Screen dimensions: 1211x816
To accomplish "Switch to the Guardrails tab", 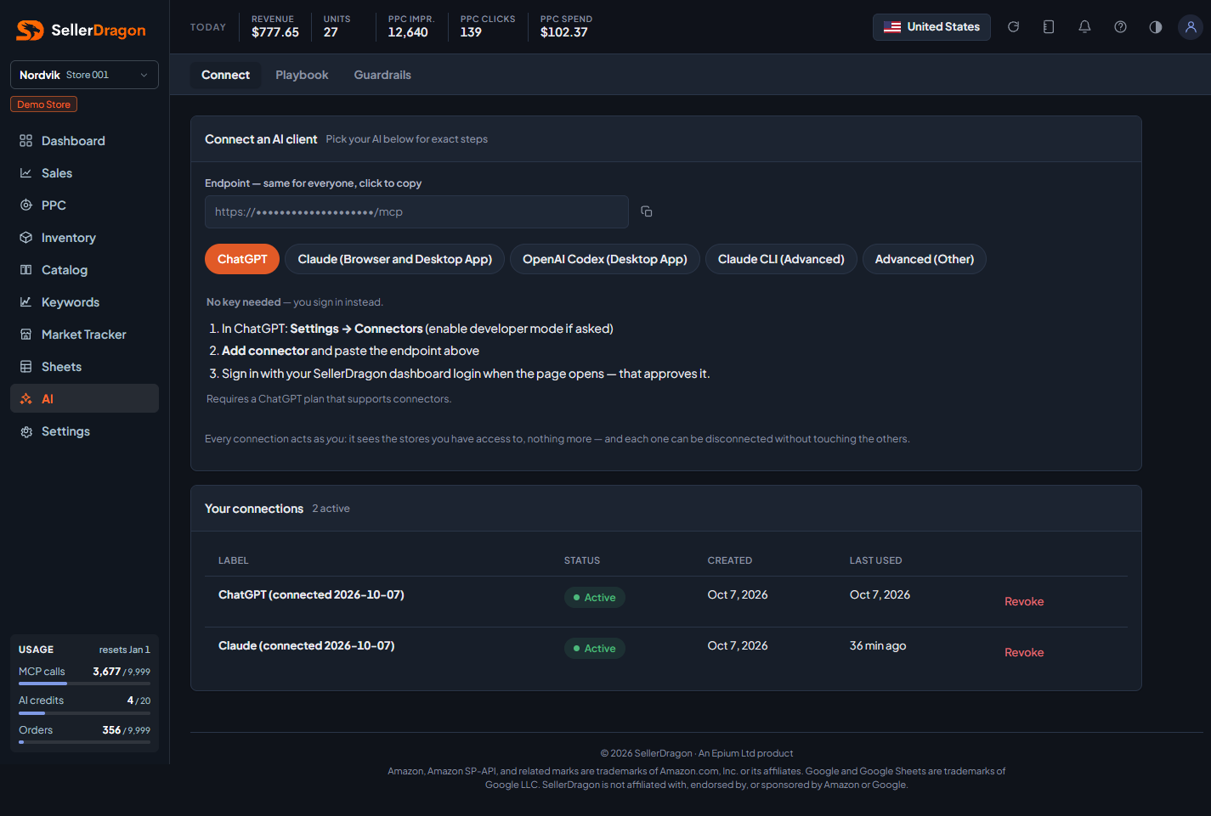I will (x=382, y=75).
